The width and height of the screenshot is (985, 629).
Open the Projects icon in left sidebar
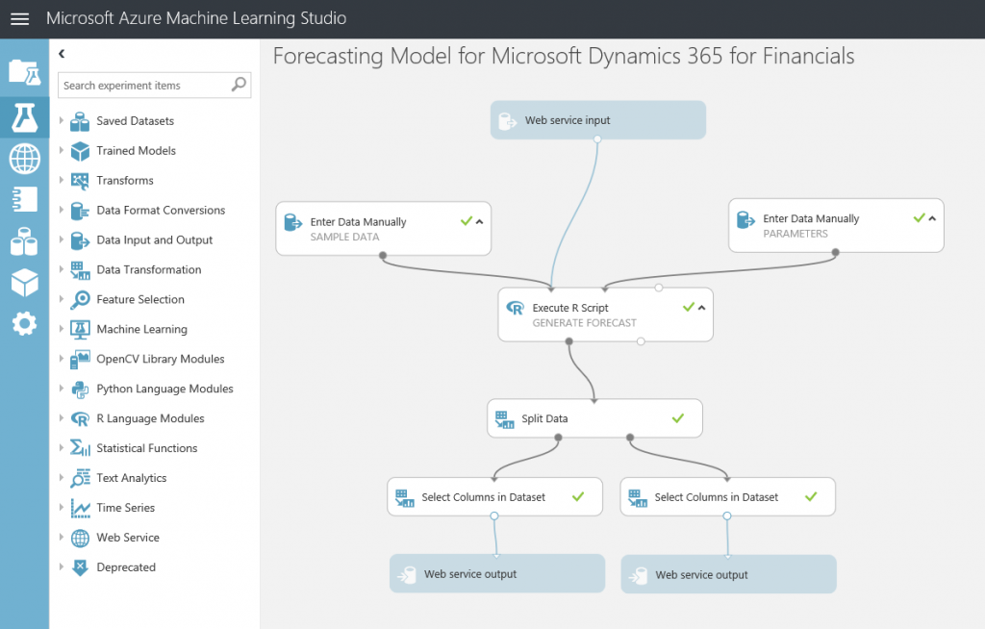tap(24, 71)
